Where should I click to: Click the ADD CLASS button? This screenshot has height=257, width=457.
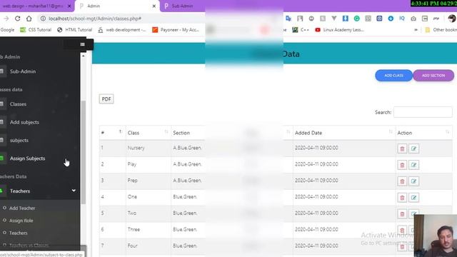tap(393, 76)
